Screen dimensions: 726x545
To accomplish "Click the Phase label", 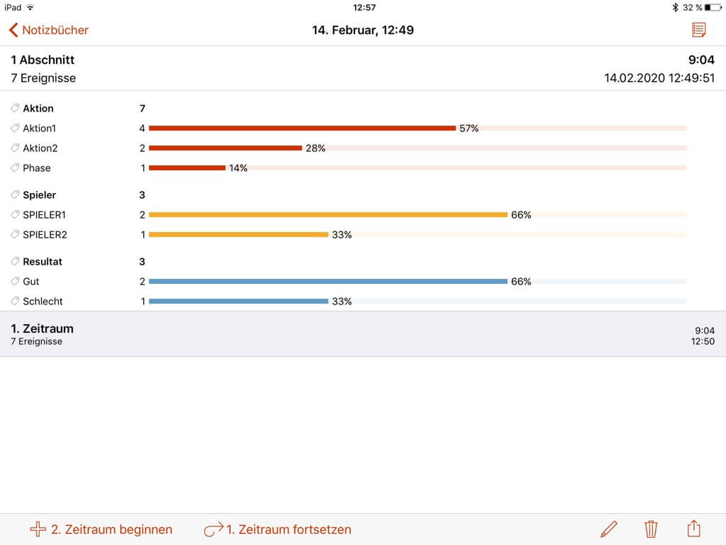I will pos(37,168).
